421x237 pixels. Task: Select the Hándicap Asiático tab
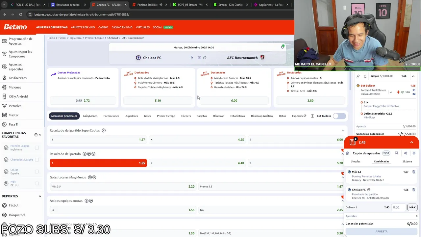point(262,116)
